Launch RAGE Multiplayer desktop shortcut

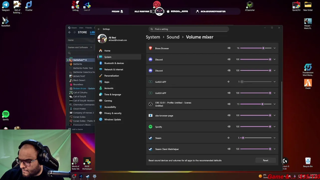87,164
